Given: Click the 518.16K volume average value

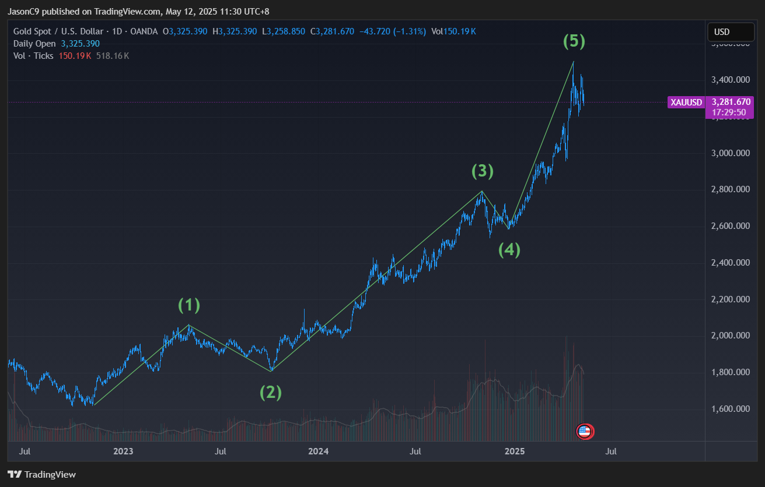Looking at the screenshot, I should coord(113,56).
